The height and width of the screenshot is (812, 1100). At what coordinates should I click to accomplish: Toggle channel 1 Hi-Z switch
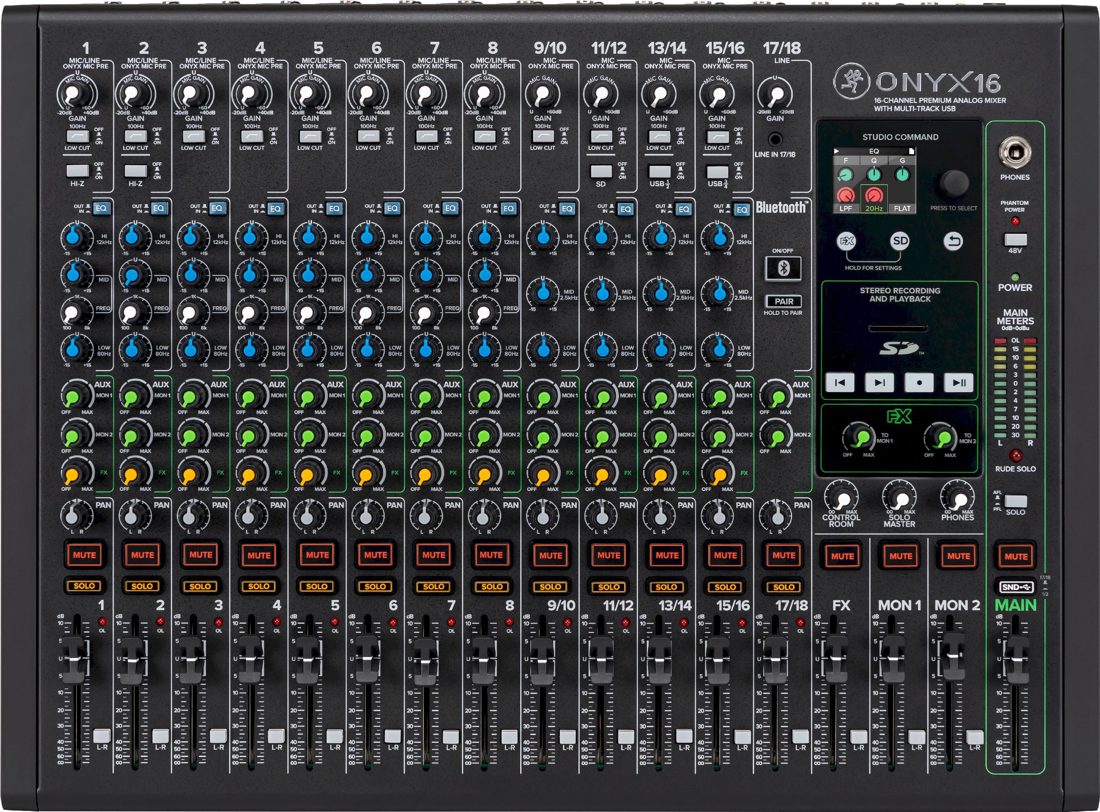coord(77,170)
